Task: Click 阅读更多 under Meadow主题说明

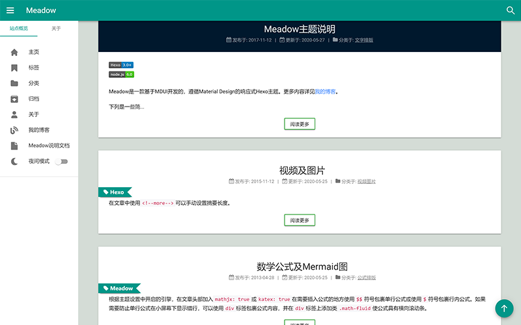Action: pyautogui.click(x=300, y=123)
